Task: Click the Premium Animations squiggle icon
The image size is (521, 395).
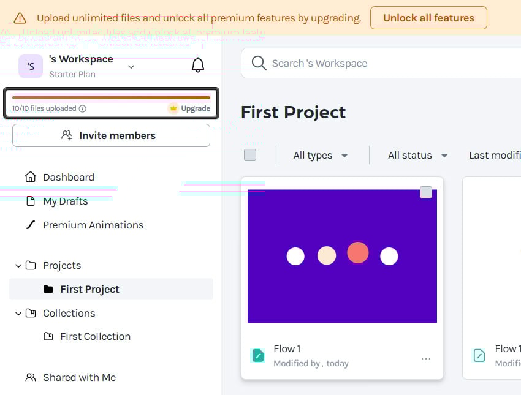Action: pos(31,225)
